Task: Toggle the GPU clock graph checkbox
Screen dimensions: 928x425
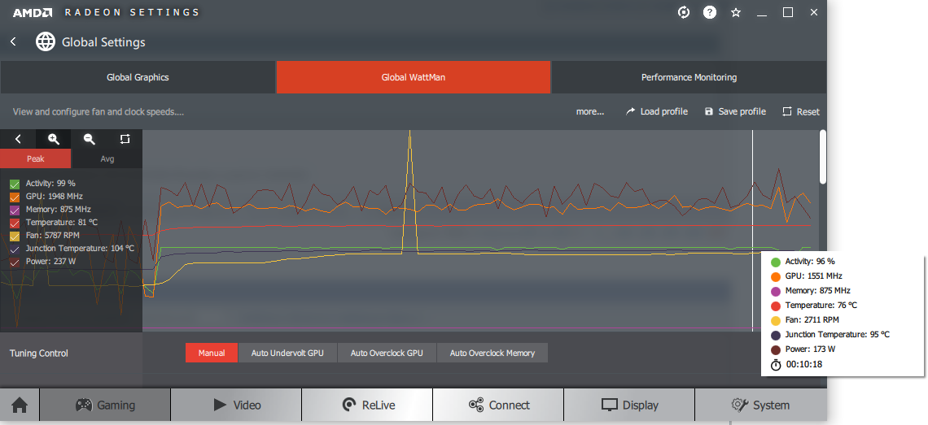Action: click(x=15, y=197)
